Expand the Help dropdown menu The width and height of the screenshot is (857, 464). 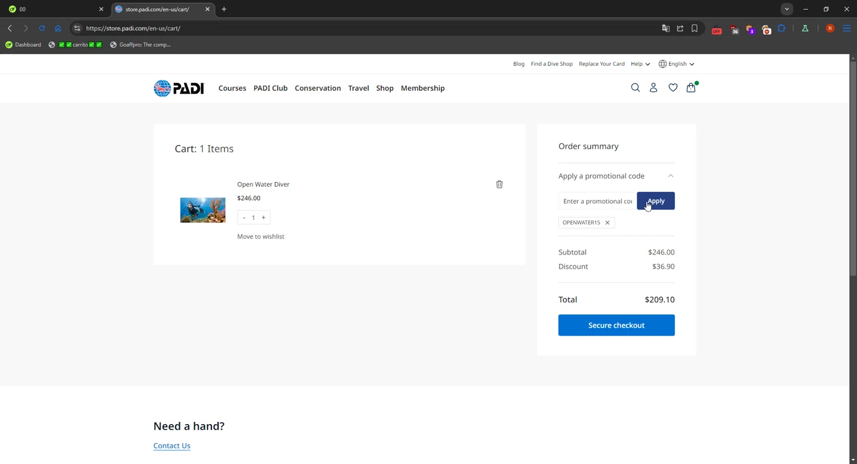pyautogui.click(x=640, y=64)
